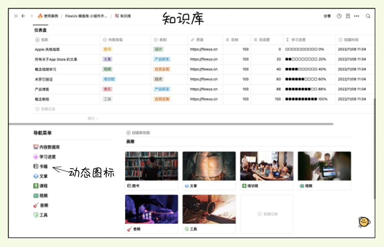Click the empty 创建记录 gallery card
Screen dimensions: 384x247
(267, 214)
